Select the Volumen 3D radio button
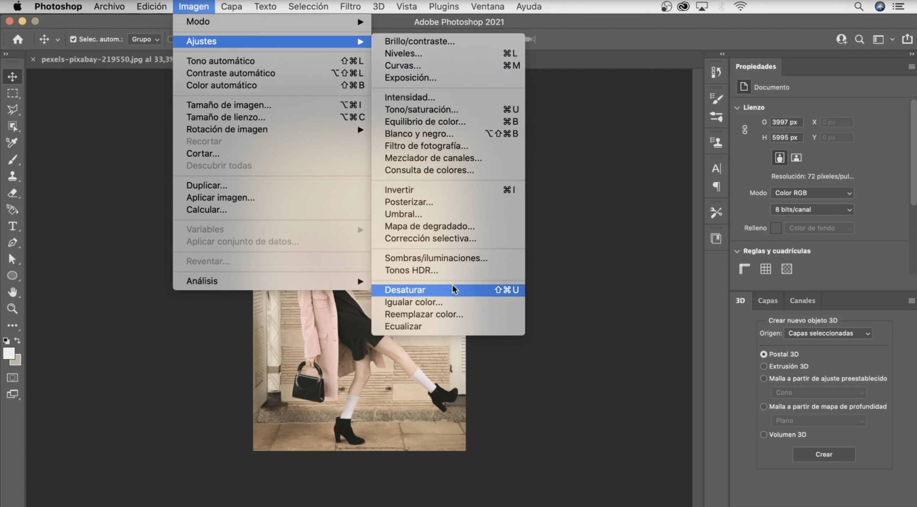The width and height of the screenshot is (917, 507). pos(765,434)
